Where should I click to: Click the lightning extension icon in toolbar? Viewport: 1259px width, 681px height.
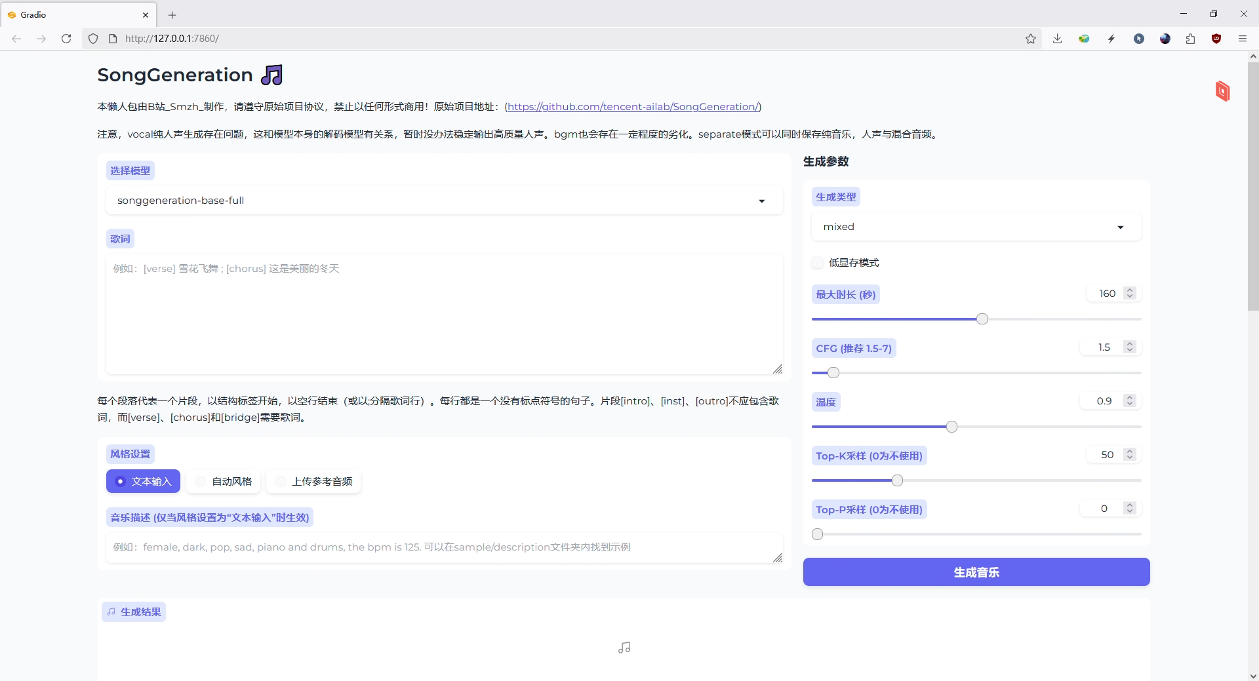click(1111, 39)
